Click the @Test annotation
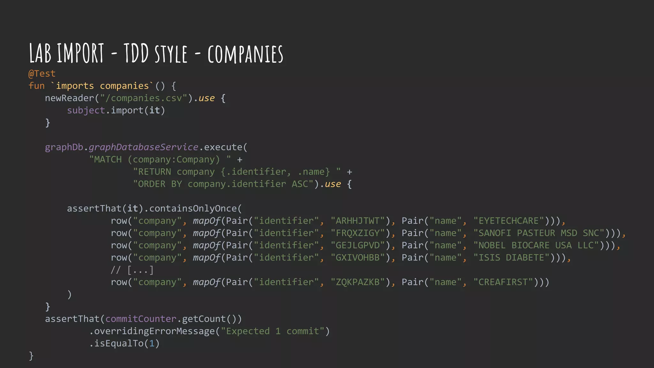Screen dimensions: 654x368 pyautogui.click(x=42, y=74)
